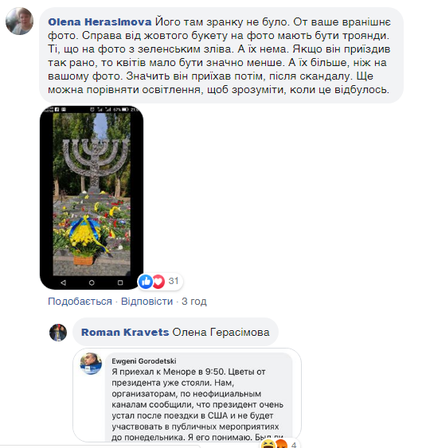Click Подобається to like the comment

(80, 302)
